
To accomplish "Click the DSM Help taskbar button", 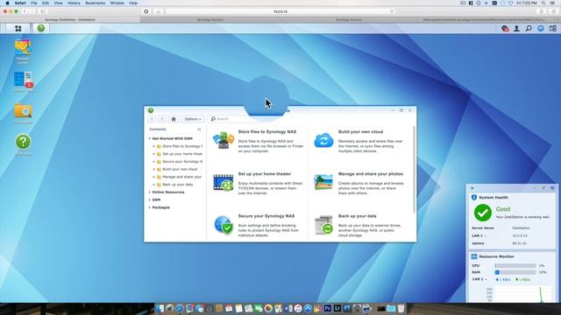I will [x=41, y=28].
